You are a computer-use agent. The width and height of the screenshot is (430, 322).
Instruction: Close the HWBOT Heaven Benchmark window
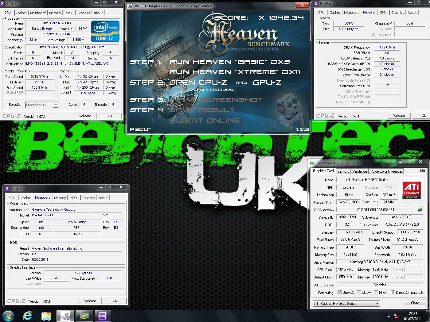click(x=303, y=5)
